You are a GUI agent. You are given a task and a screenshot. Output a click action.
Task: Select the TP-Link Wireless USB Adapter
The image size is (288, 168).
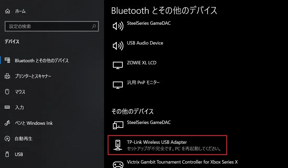point(167,145)
